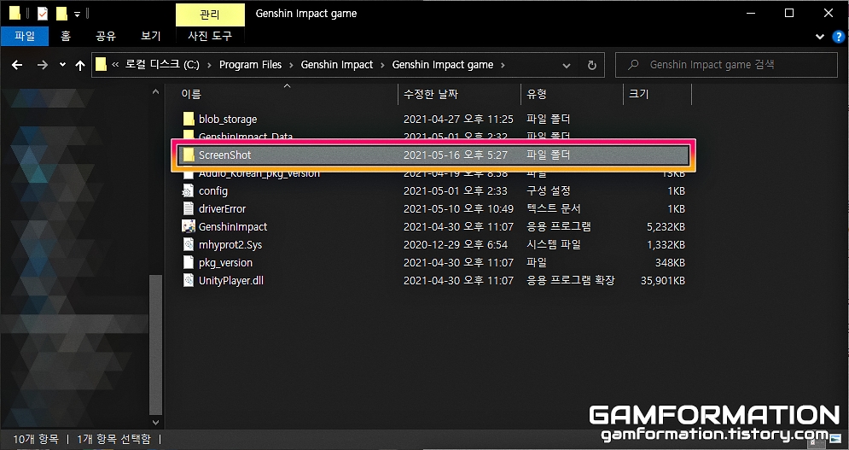Show hidden breadcrumb path via double chevron
Image resolution: width=849 pixels, height=450 pixels.
click(115, 65)
